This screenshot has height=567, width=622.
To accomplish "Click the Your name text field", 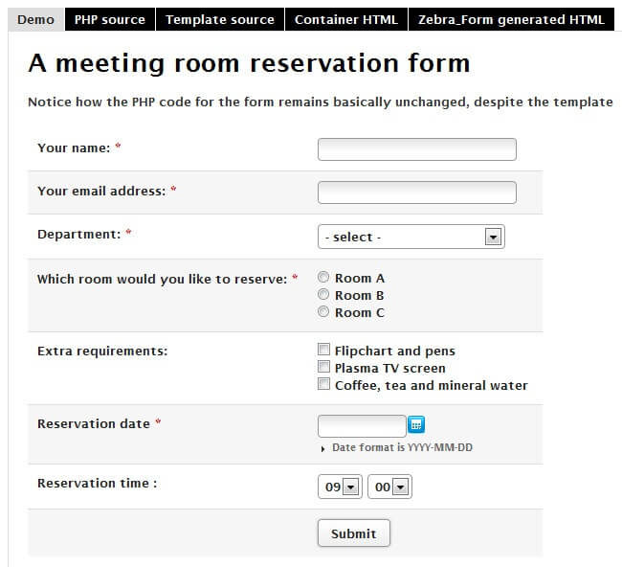I will [416, 149].
